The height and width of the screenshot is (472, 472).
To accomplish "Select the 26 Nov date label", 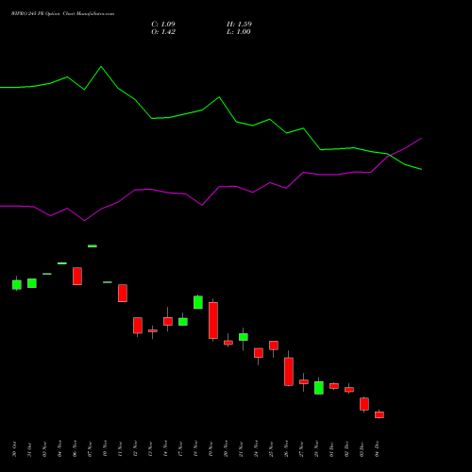I will click(x=286, y=449).
